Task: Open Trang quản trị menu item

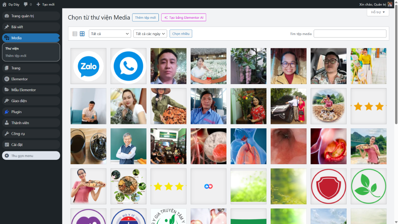Action: (x=31, y=16)
